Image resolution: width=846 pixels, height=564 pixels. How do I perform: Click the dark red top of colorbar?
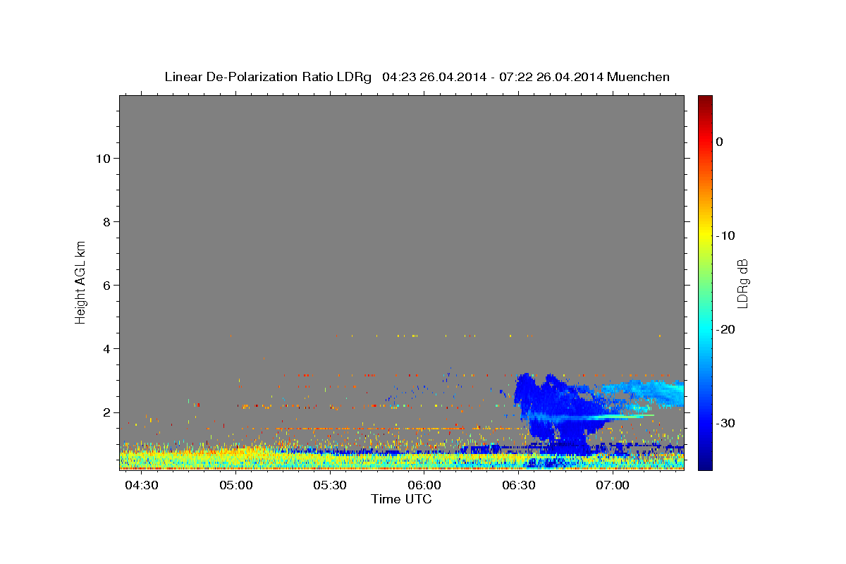tap(705, 100)
